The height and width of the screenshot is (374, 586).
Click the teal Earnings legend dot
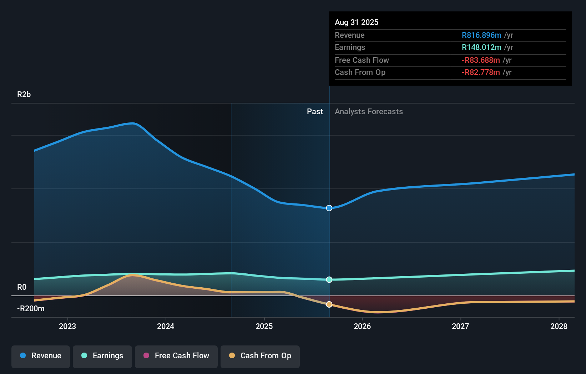pos(84,355)
